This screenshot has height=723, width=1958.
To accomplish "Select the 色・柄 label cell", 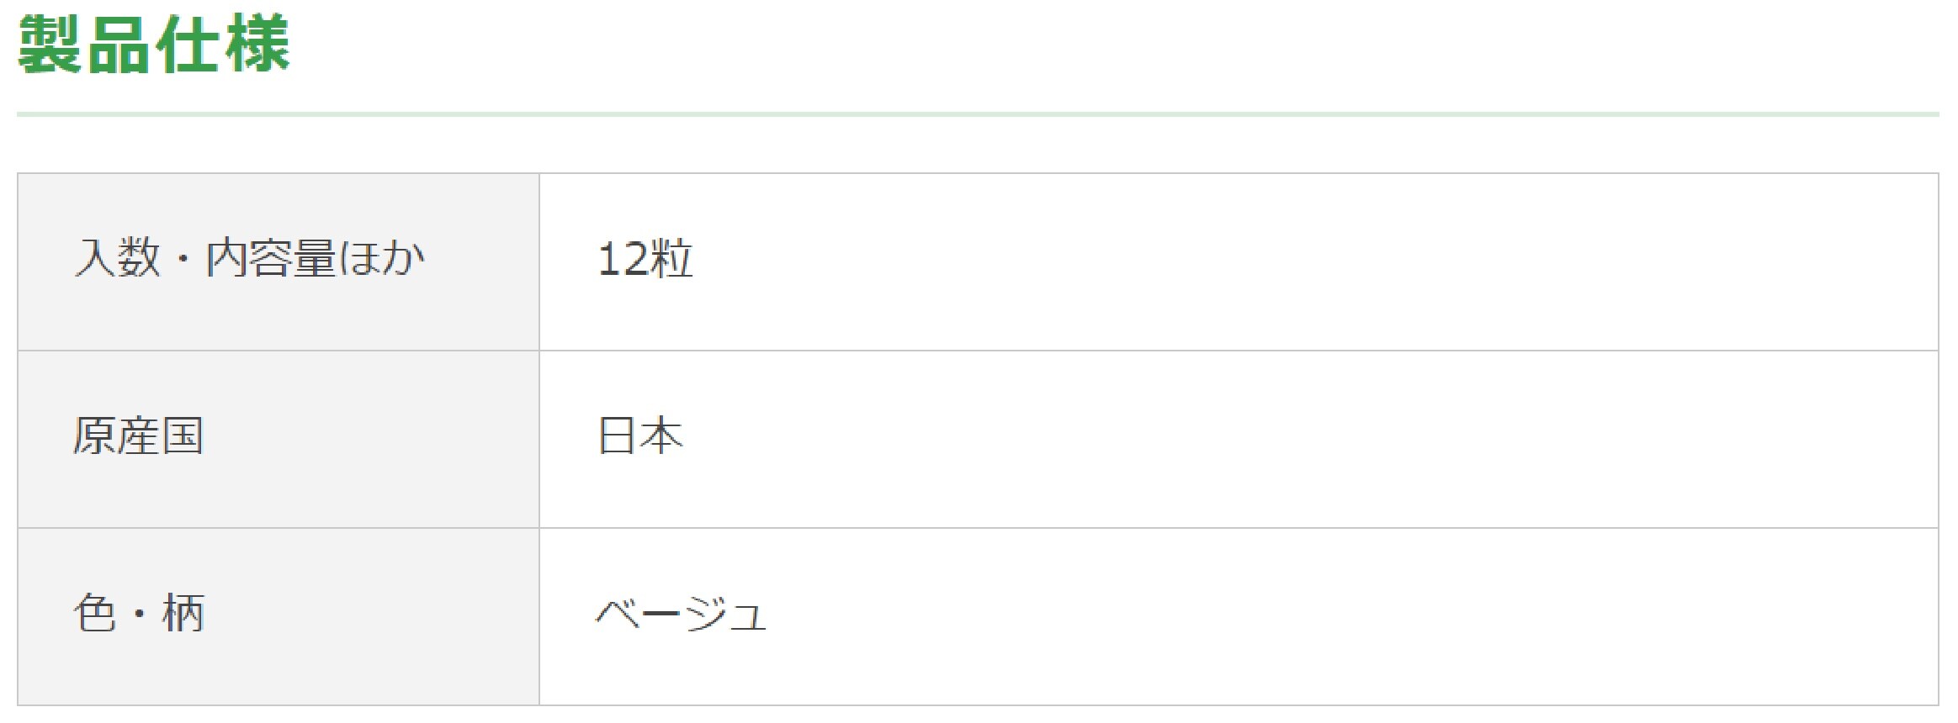I will point(279,616).
